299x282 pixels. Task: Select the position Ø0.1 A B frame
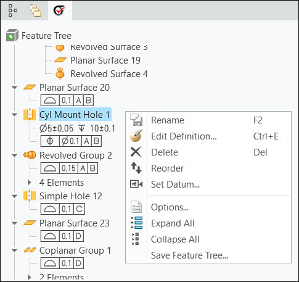[x=71, y=141]
